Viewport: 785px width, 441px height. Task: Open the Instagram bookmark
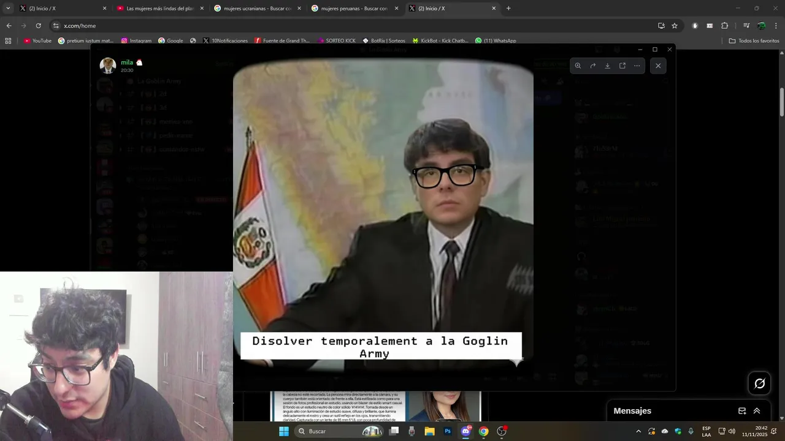136,40
